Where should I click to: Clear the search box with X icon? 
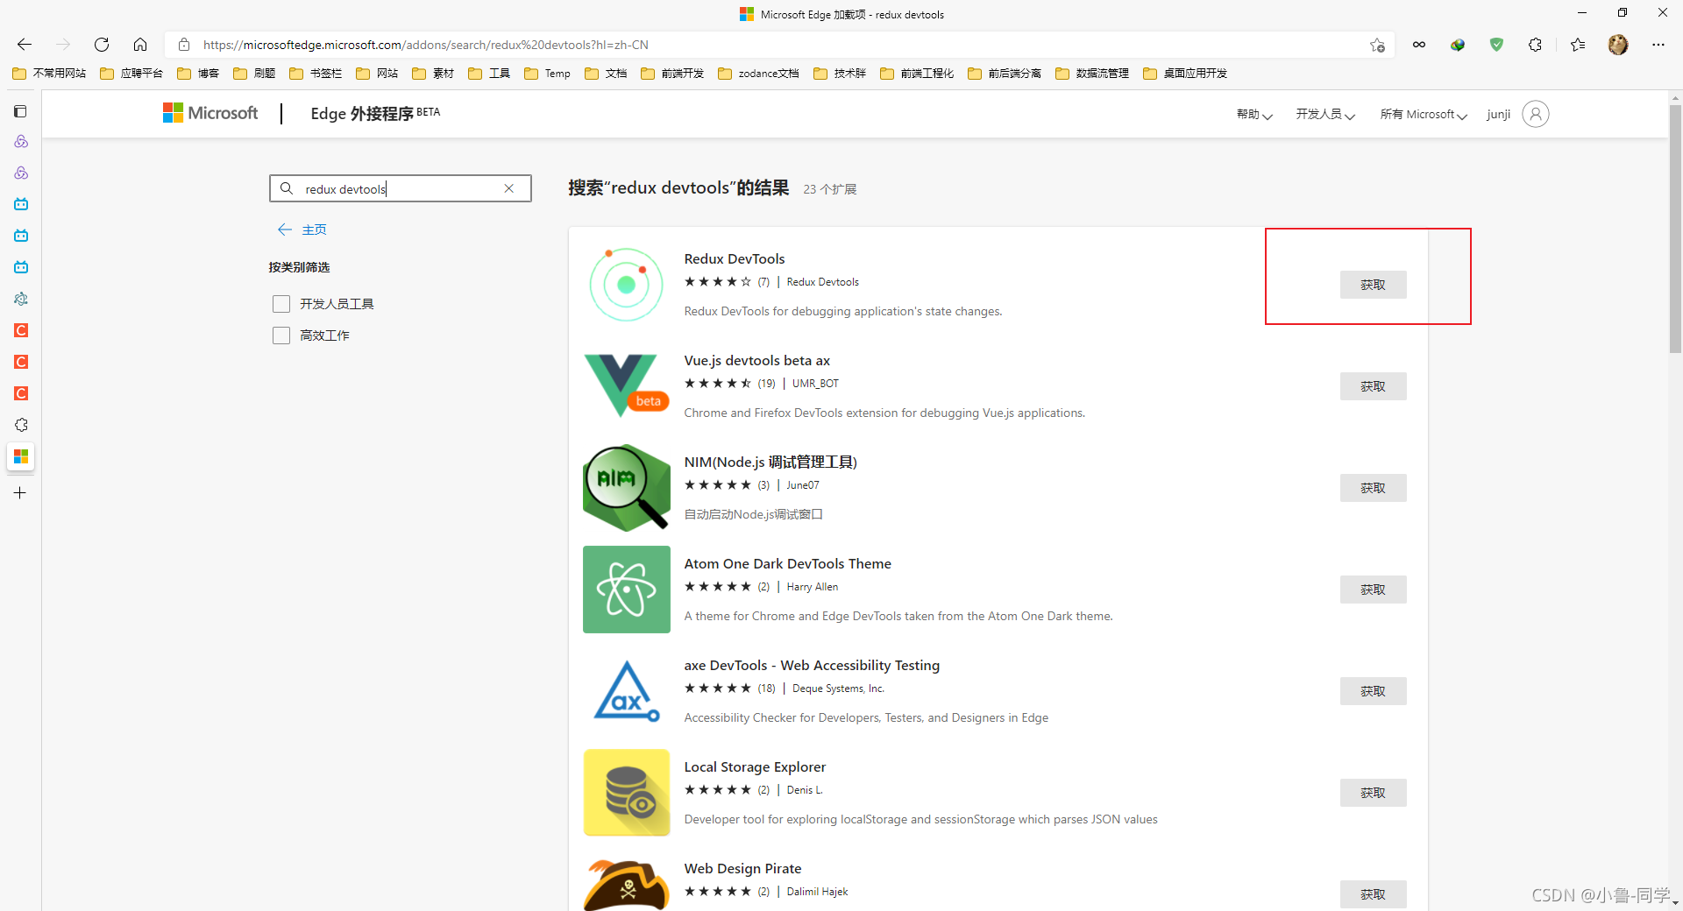(508, 188)
